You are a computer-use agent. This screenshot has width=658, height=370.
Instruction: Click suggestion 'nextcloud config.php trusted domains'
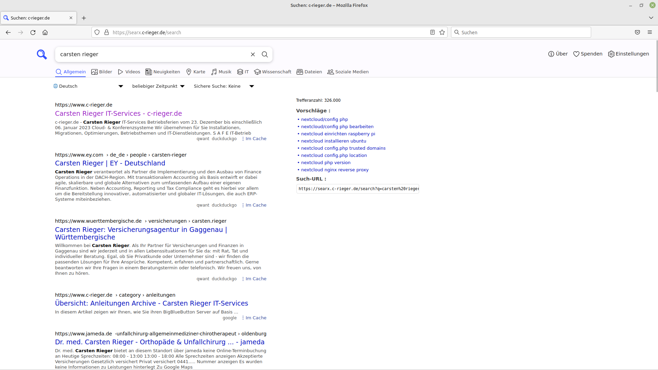pyautogui.click(x=343, y=148)
